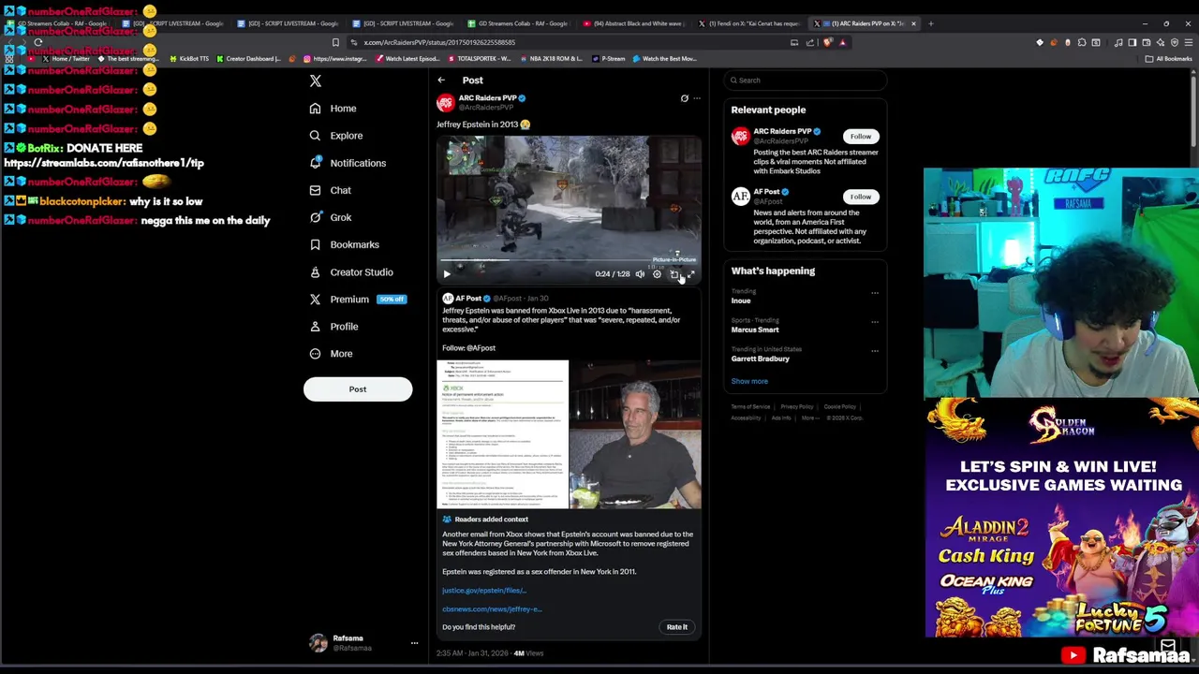Open Notifications in the sidebar
Image resolution: width=1199 pixels, height=674 pixels.
348,163
